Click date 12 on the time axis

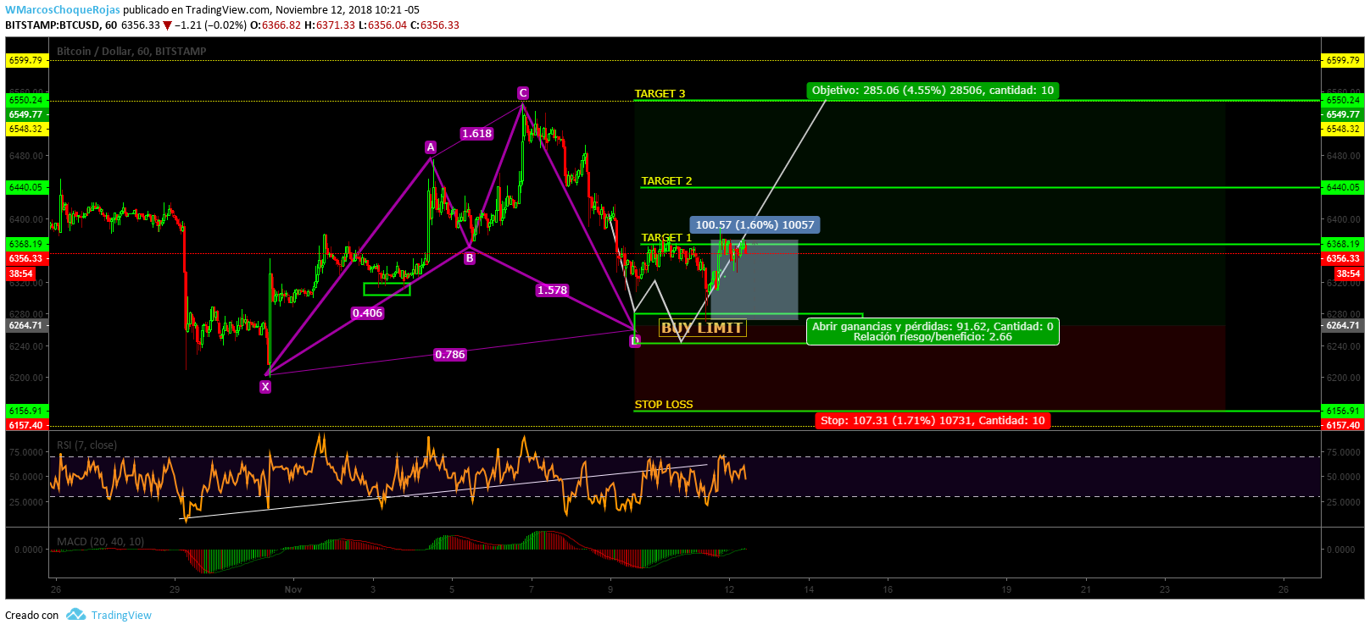[729, 589]
